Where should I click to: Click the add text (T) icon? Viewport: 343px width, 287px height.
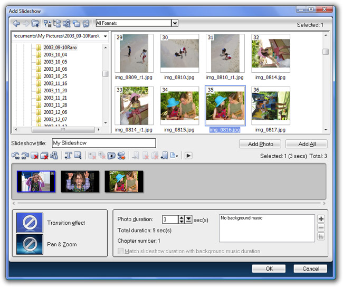pyautogui.click(x=67, y=156)
